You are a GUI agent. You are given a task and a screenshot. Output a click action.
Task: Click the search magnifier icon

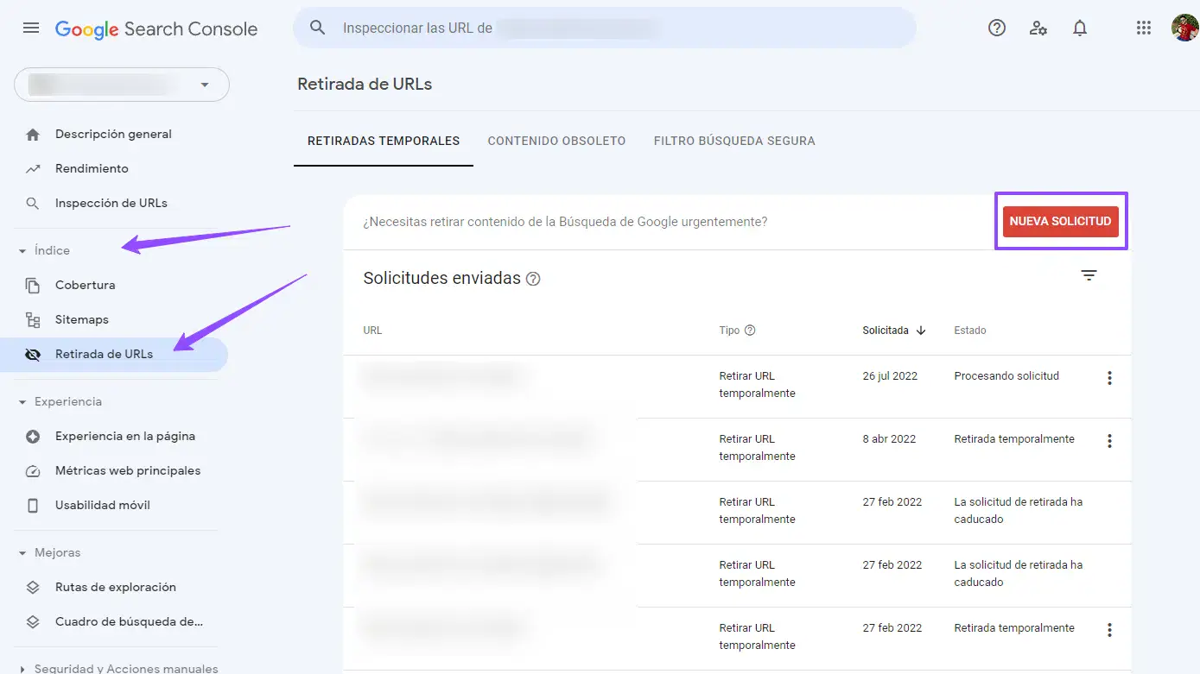coord(318,28)
